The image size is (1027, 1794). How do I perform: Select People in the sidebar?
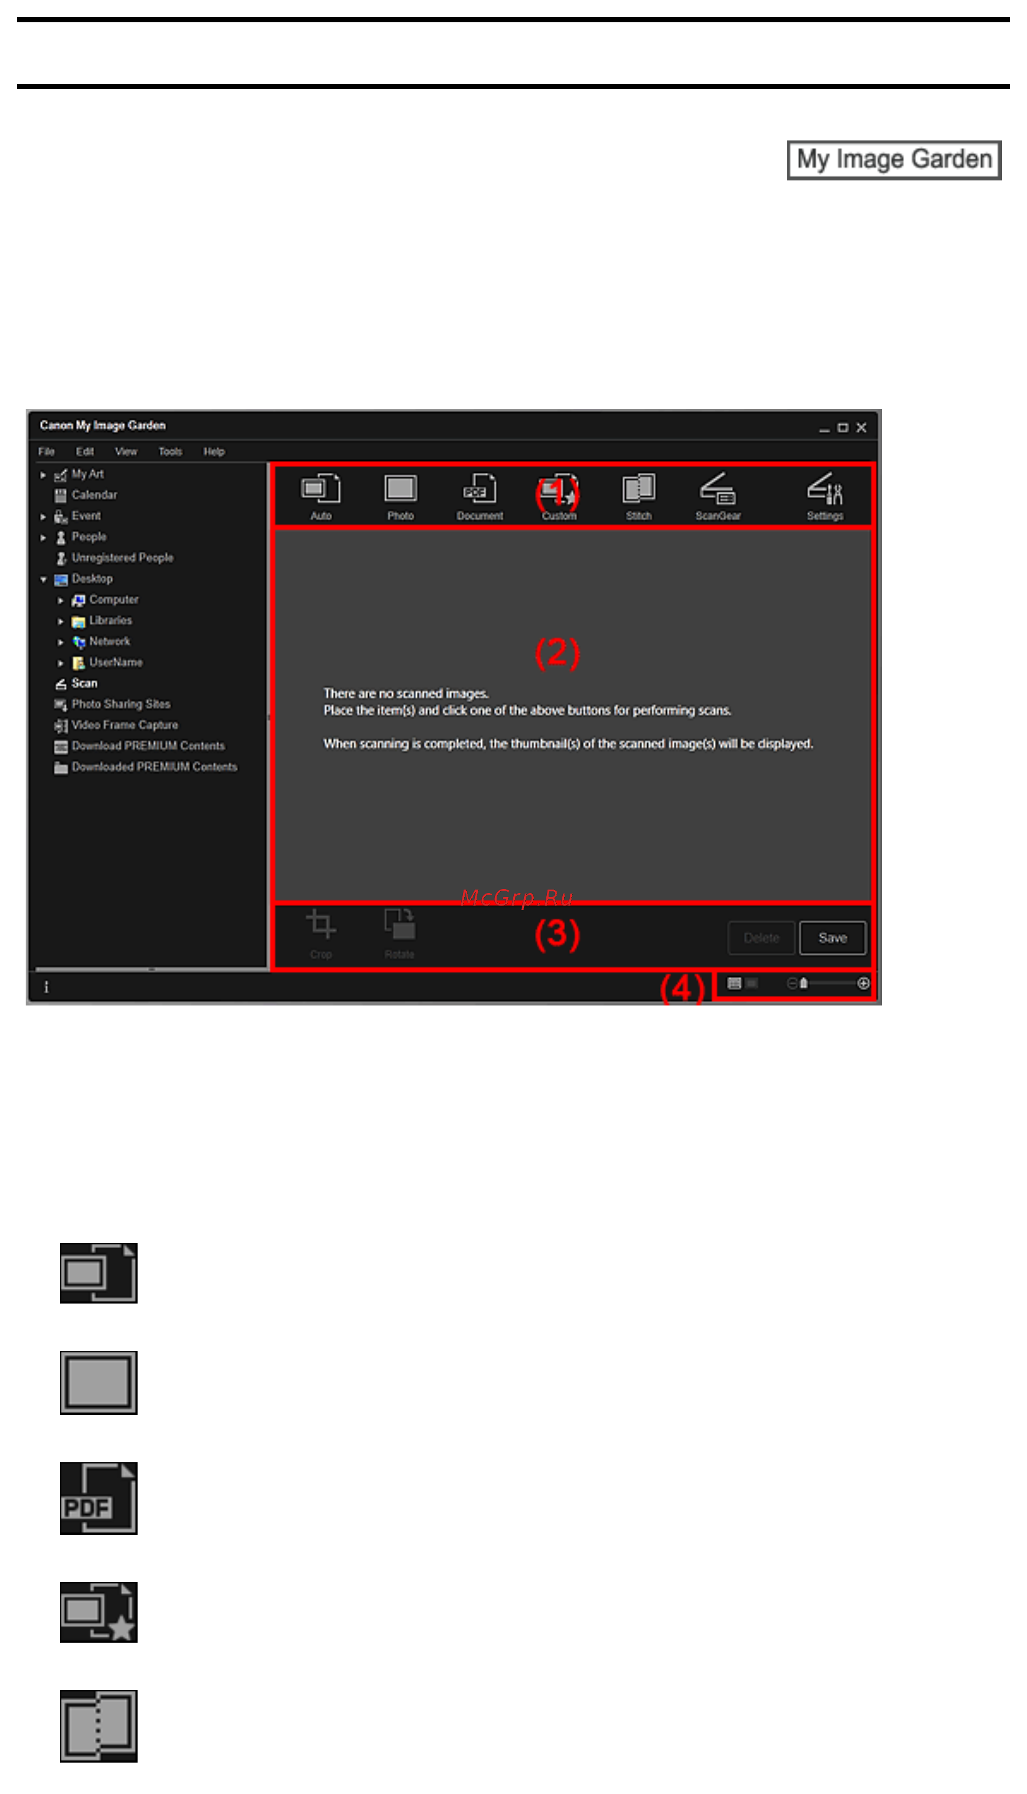coord(80,537)
